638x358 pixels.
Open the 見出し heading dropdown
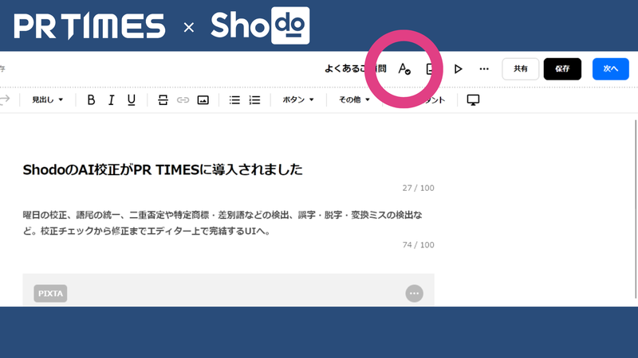(x=48, y=100)
